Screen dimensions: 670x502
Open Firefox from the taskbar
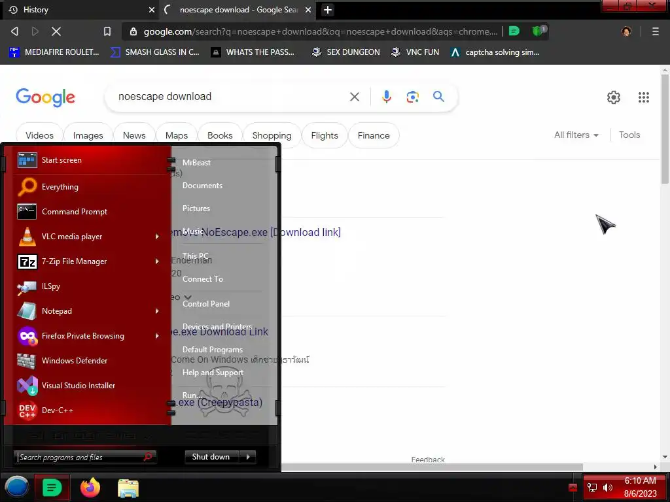coord(90,488)
